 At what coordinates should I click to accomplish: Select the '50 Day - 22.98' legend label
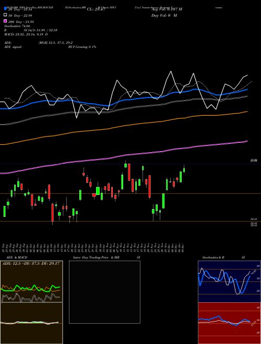[20, 15]
